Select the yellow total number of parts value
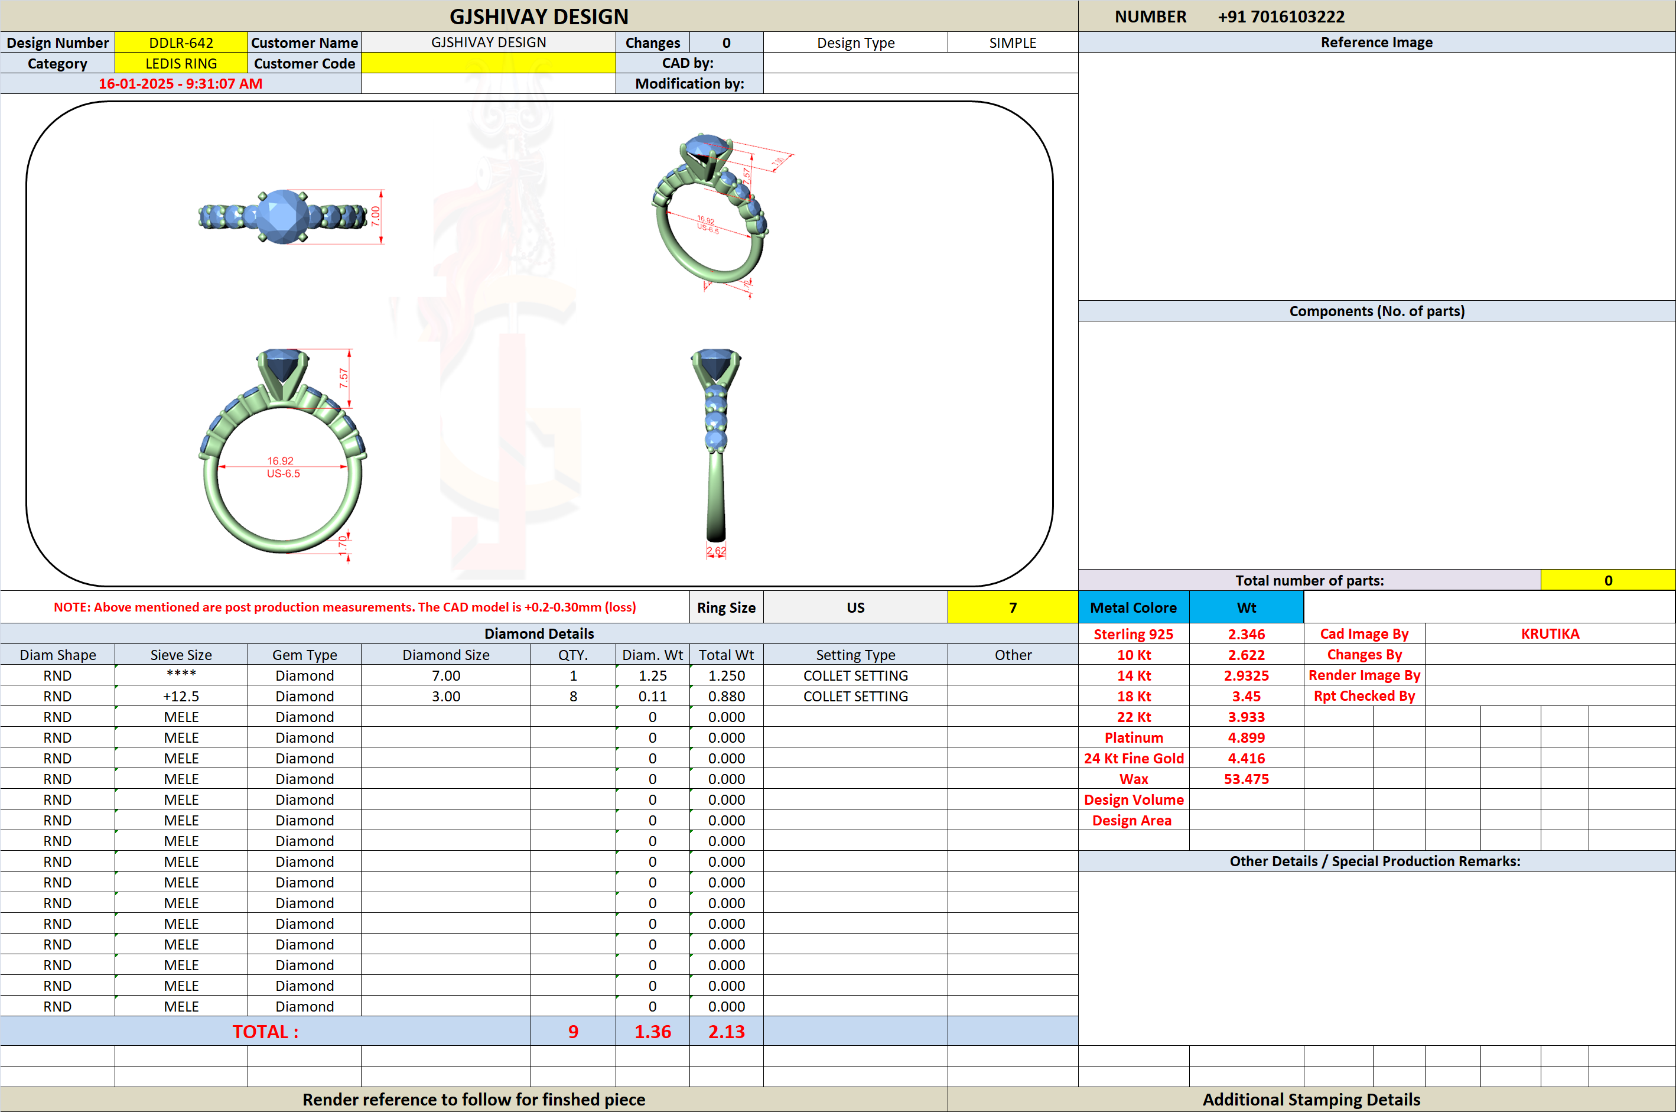Screen dimensions: 1676x1112 1607,580
